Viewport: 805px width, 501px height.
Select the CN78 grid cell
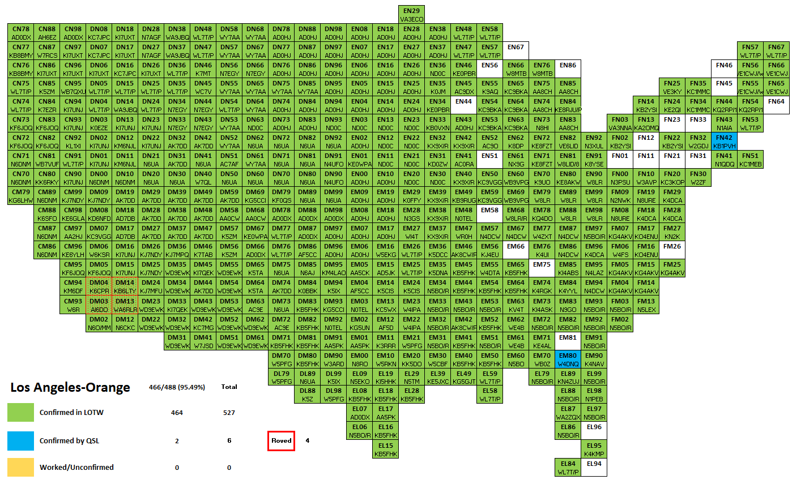tap(21, 33)
